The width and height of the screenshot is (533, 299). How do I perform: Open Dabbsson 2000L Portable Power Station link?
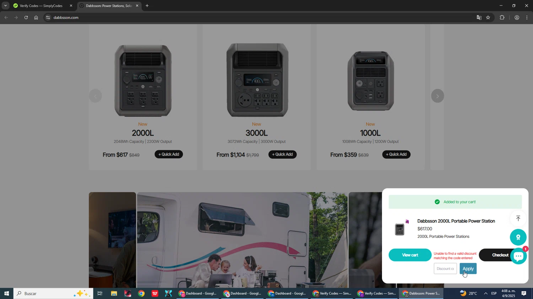(456, 221)
